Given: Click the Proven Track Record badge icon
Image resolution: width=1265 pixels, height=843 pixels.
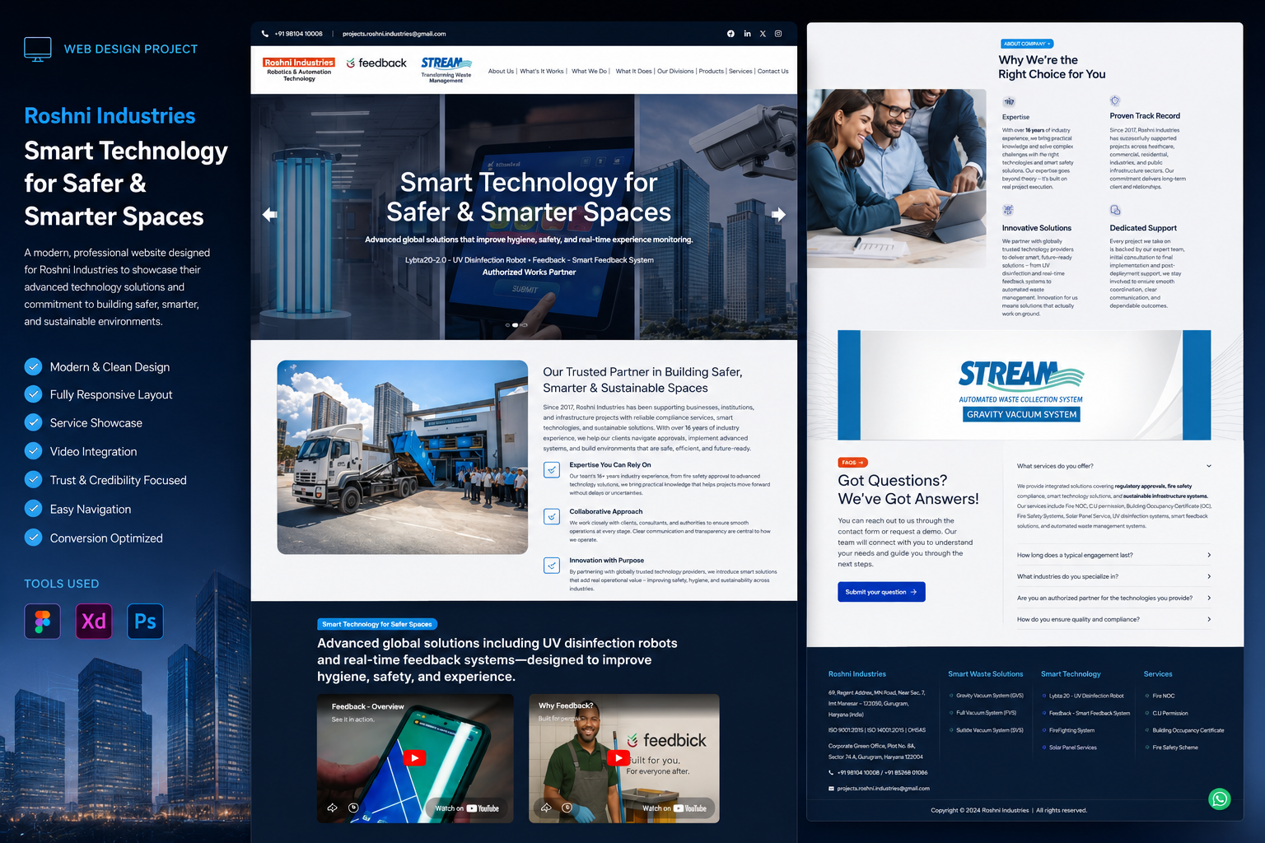Looking at the screenshot, I should (1115, 100).
